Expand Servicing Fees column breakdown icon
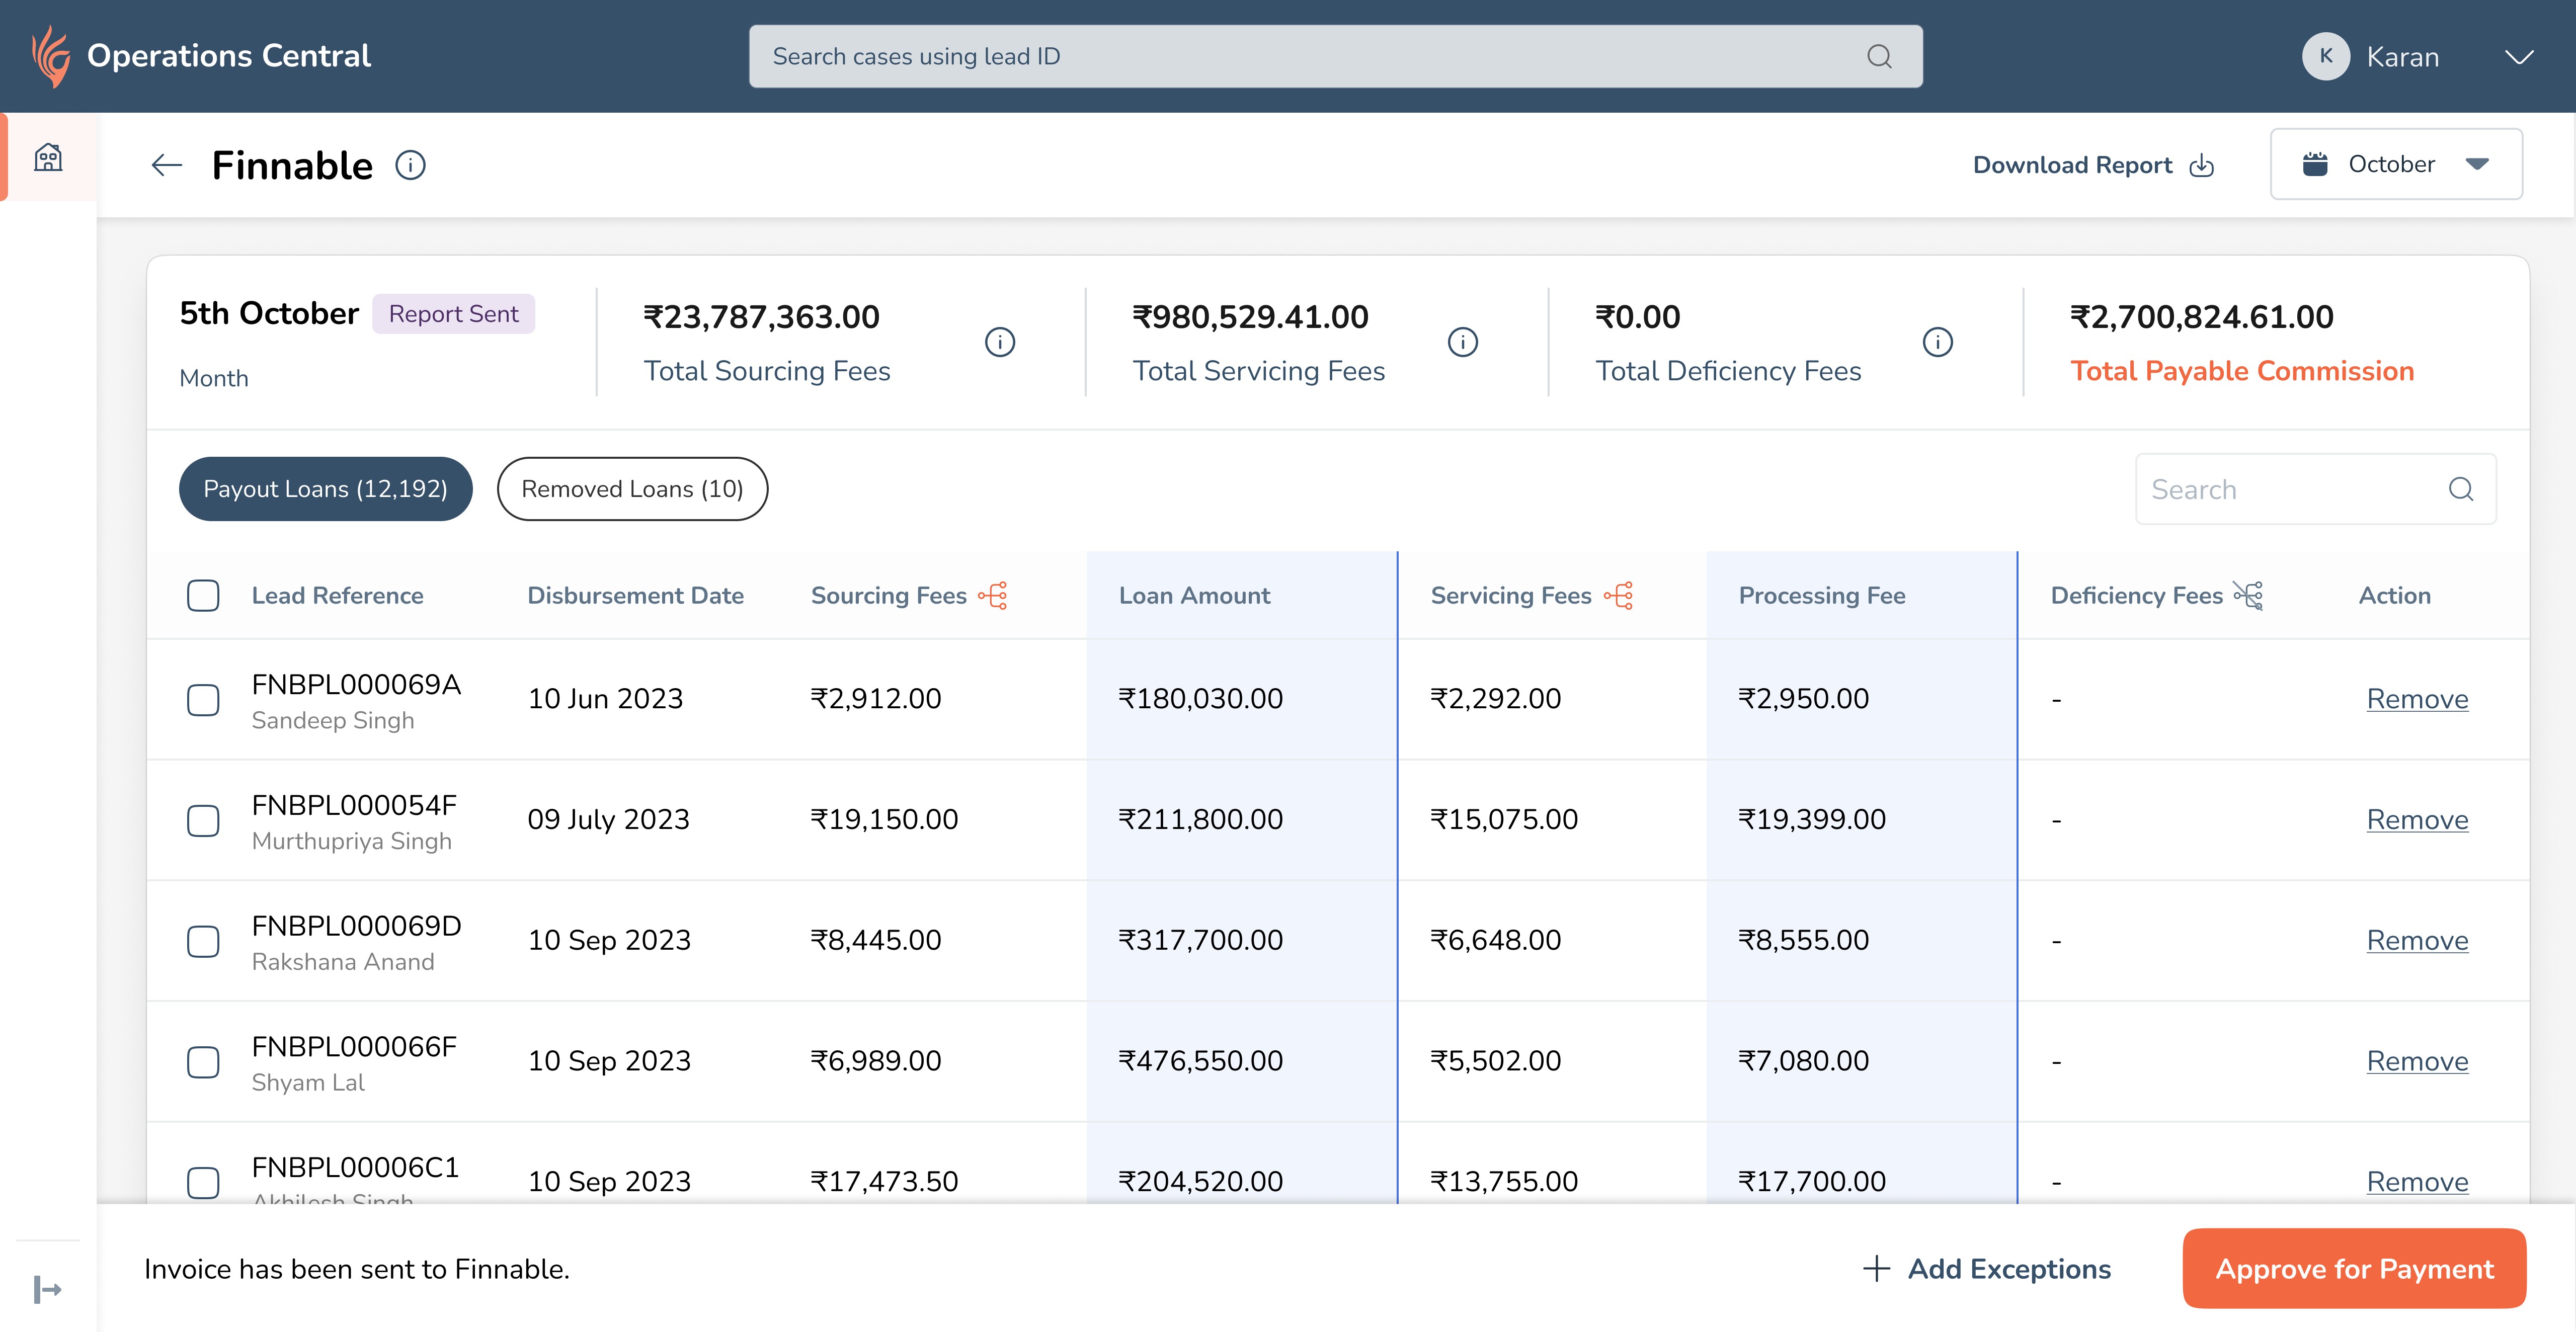The width and height of the screenshot is (2576, 1332). click(1618, 596)
